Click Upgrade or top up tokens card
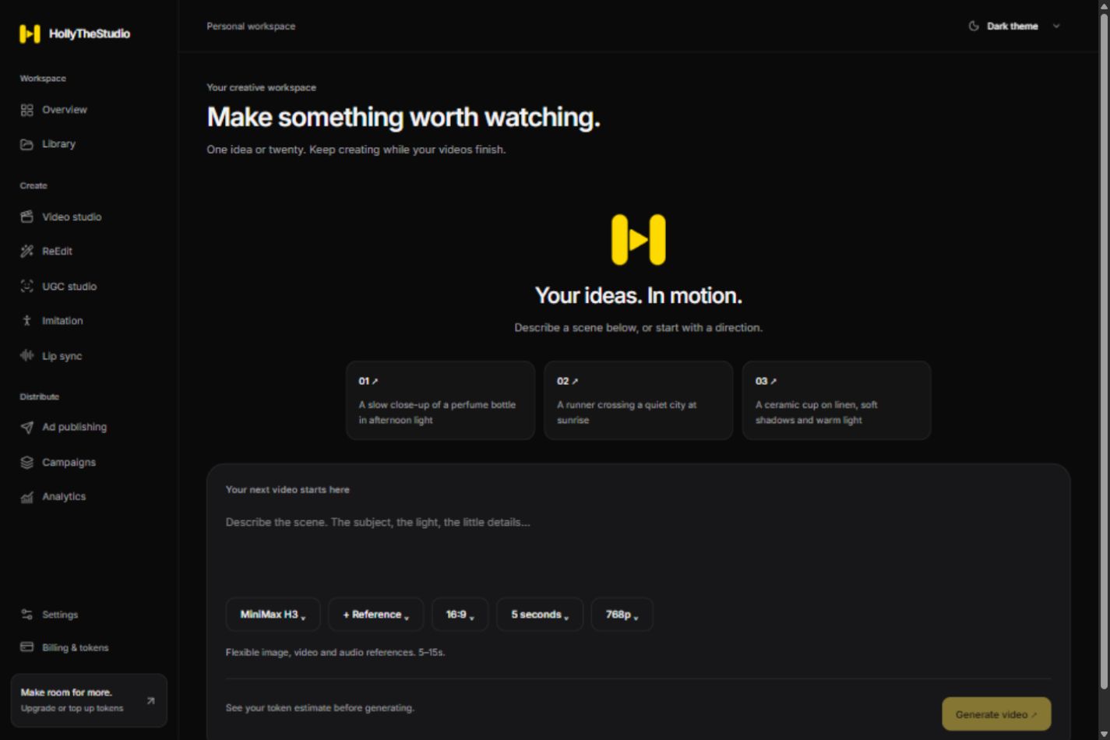Viewport: 1110px width, 740px height. [89, 700]
